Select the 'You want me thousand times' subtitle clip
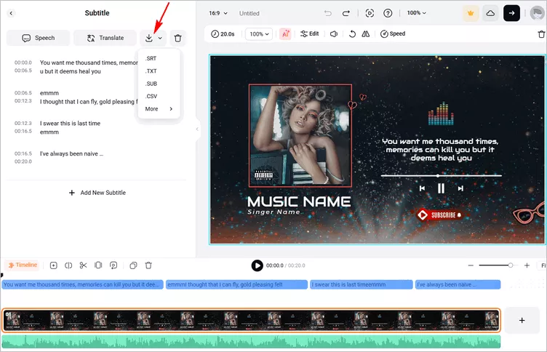The height and width of the screenshot is (352, 547). 82,284
